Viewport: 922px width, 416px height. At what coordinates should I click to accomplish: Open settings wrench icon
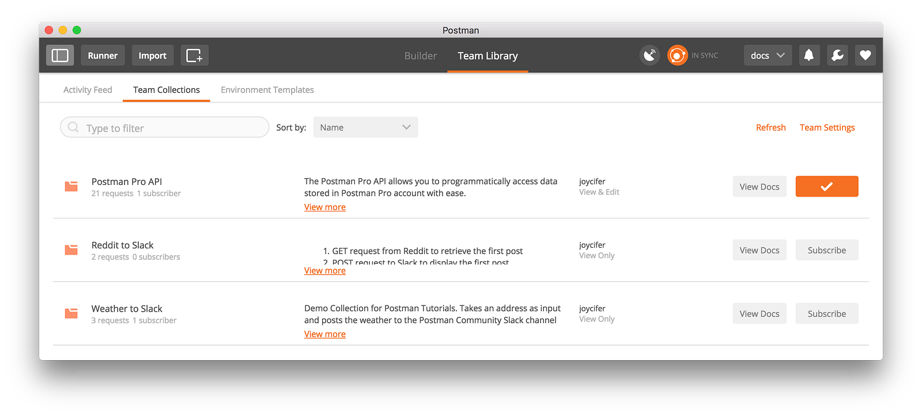pyautogui.click(x=837, y=55)
